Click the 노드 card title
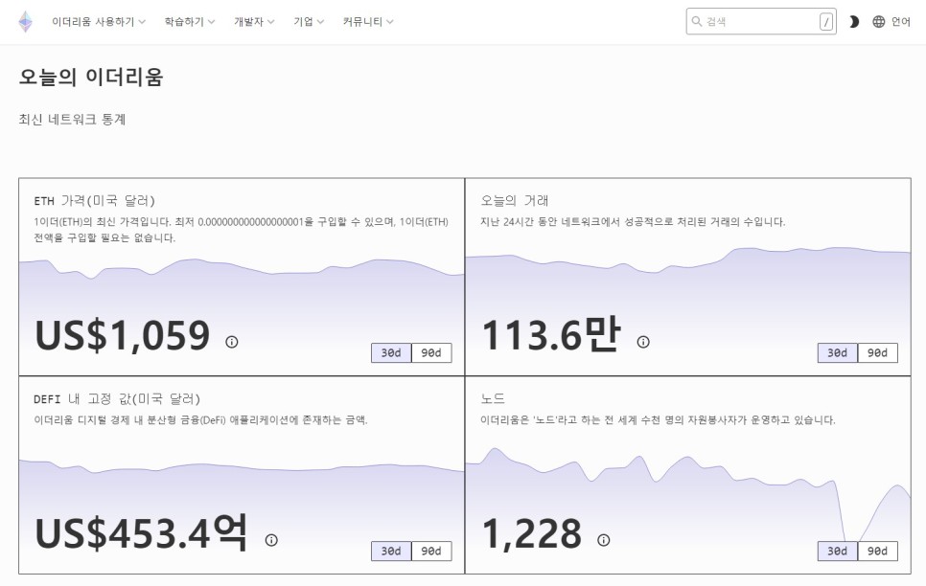 (493, 399)
